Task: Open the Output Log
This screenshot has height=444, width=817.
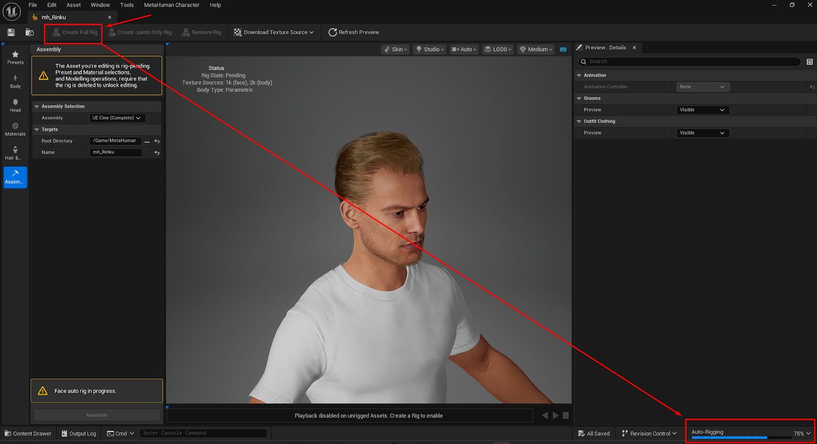Action: (79, 433)
